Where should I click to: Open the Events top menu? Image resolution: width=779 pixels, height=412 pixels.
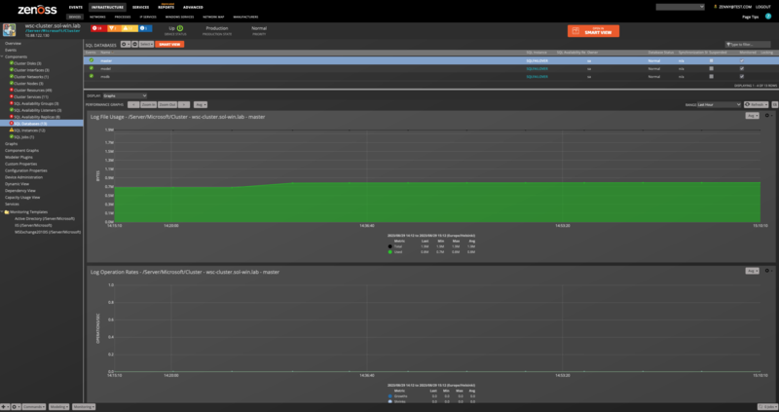[x=76, y=8]
